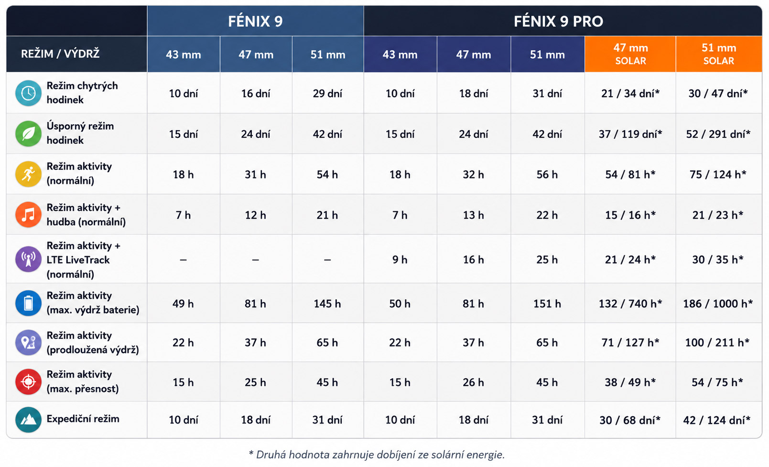Screen dimensions: 769x467
Task: Click the Fénix 9 43 mm column header
Action: [x=184, y=54]
